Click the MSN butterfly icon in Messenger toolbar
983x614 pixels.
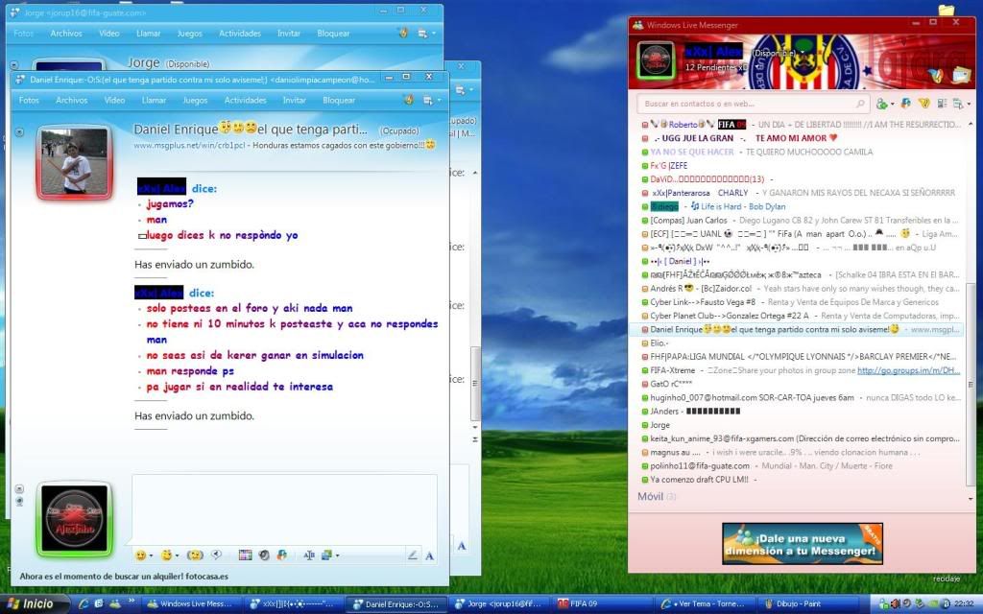[906, 103]
